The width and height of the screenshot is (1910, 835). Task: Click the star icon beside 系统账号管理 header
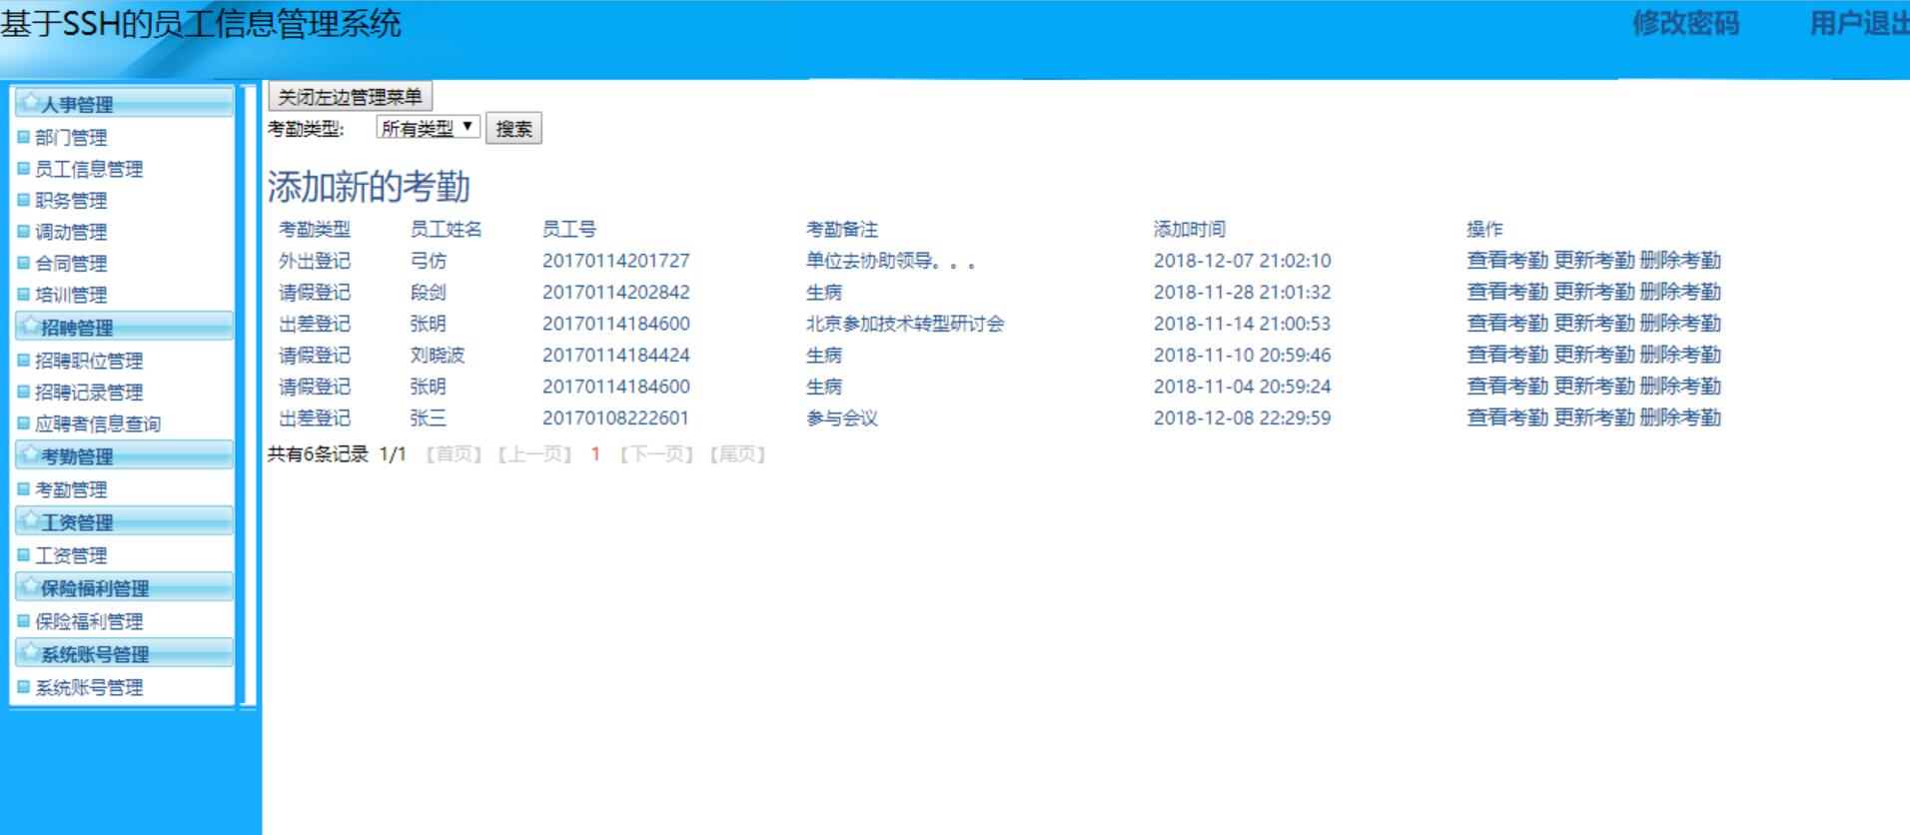point(30,652)
